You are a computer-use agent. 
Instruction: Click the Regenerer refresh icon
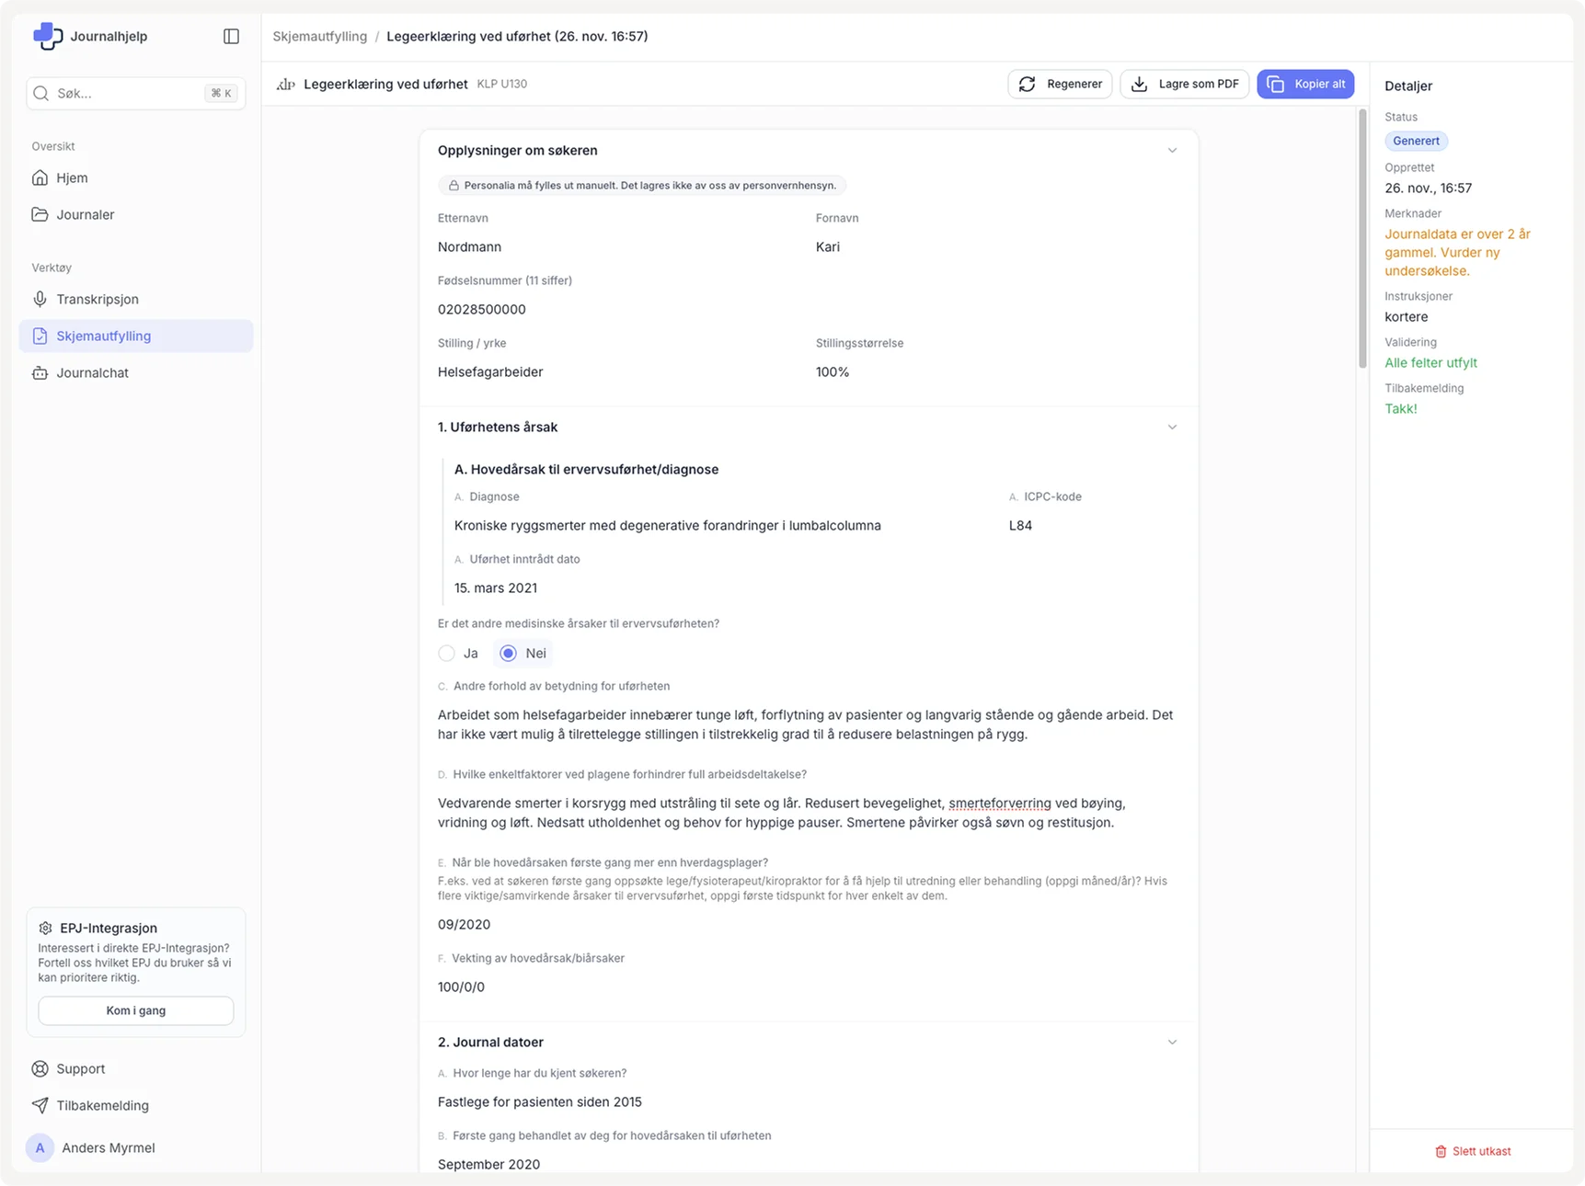click(1027, 84)
